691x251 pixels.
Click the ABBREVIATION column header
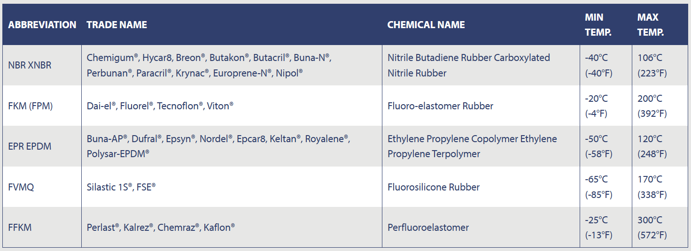(x=42, y=25)
